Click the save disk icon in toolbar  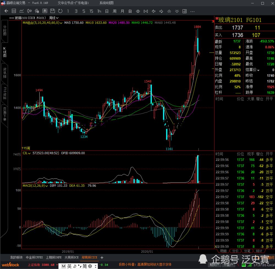[x=52, y=11]
